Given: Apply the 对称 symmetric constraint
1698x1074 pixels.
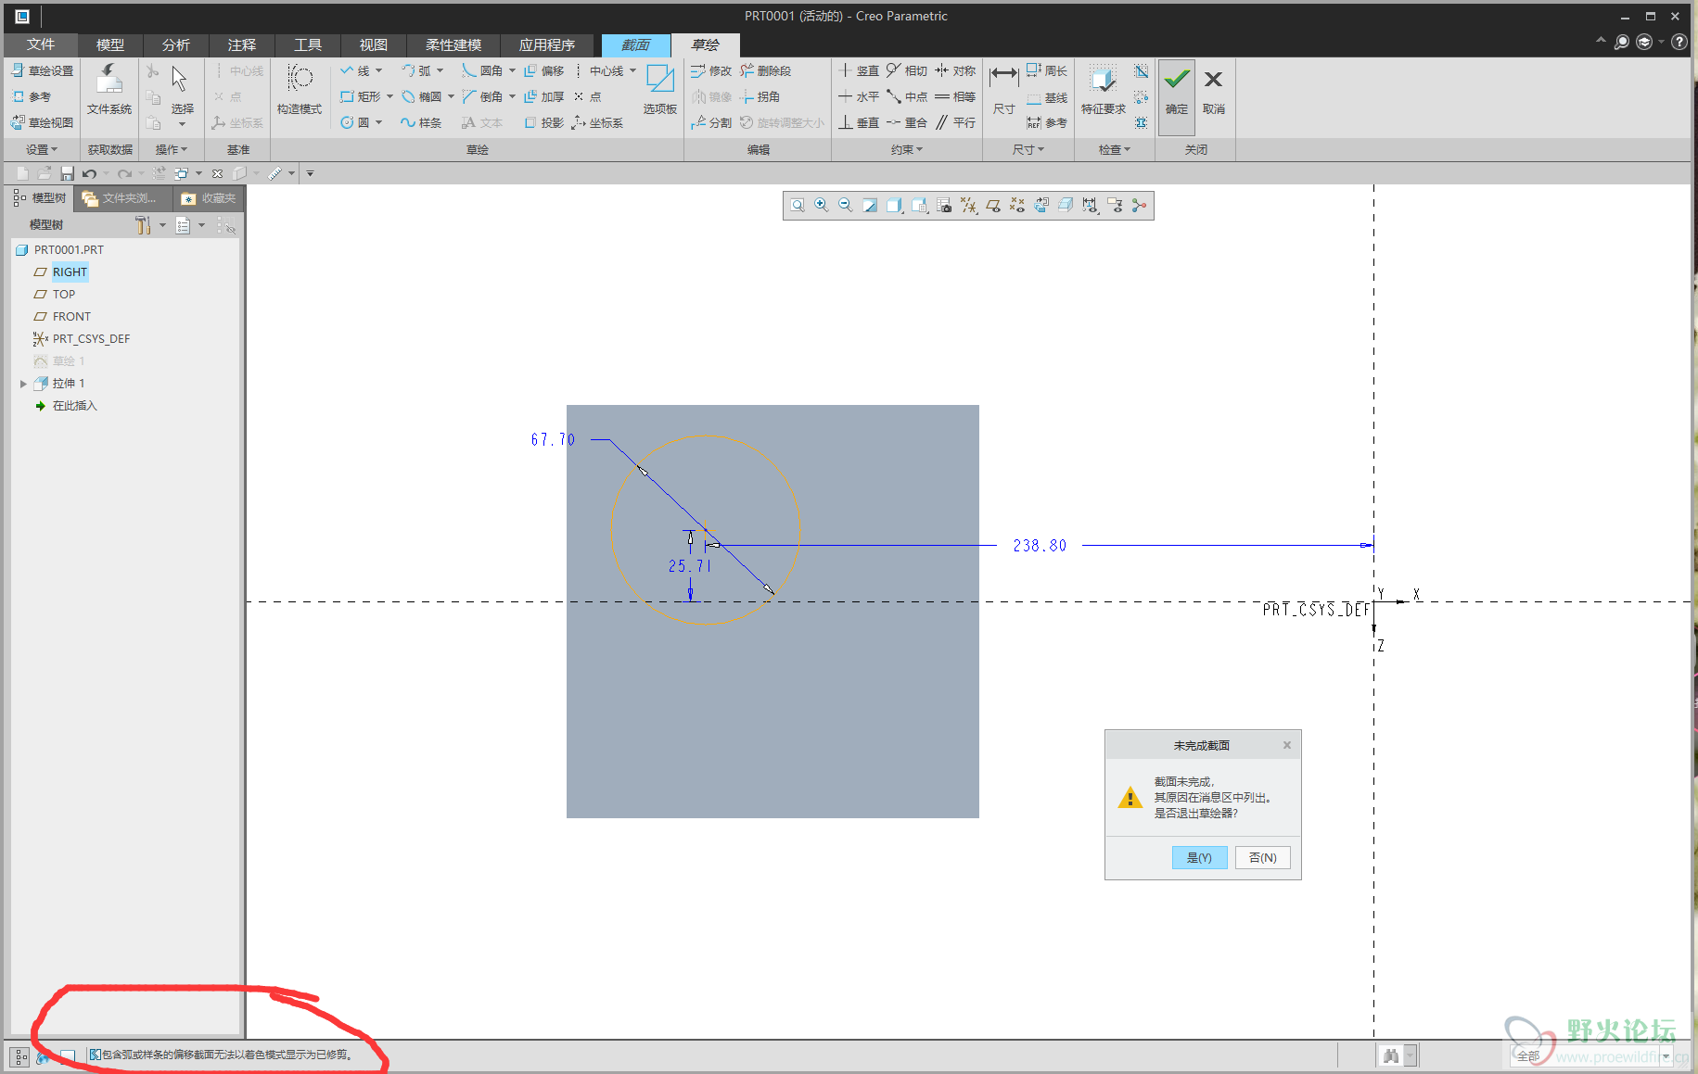Looking at the screenshot, I should click(x=955, y=70).
